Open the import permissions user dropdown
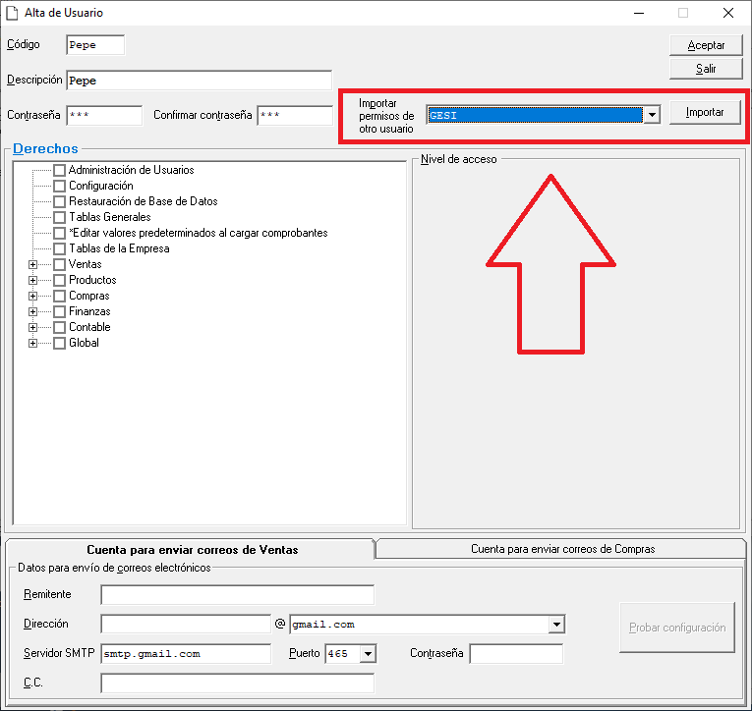 coord(651,115)
